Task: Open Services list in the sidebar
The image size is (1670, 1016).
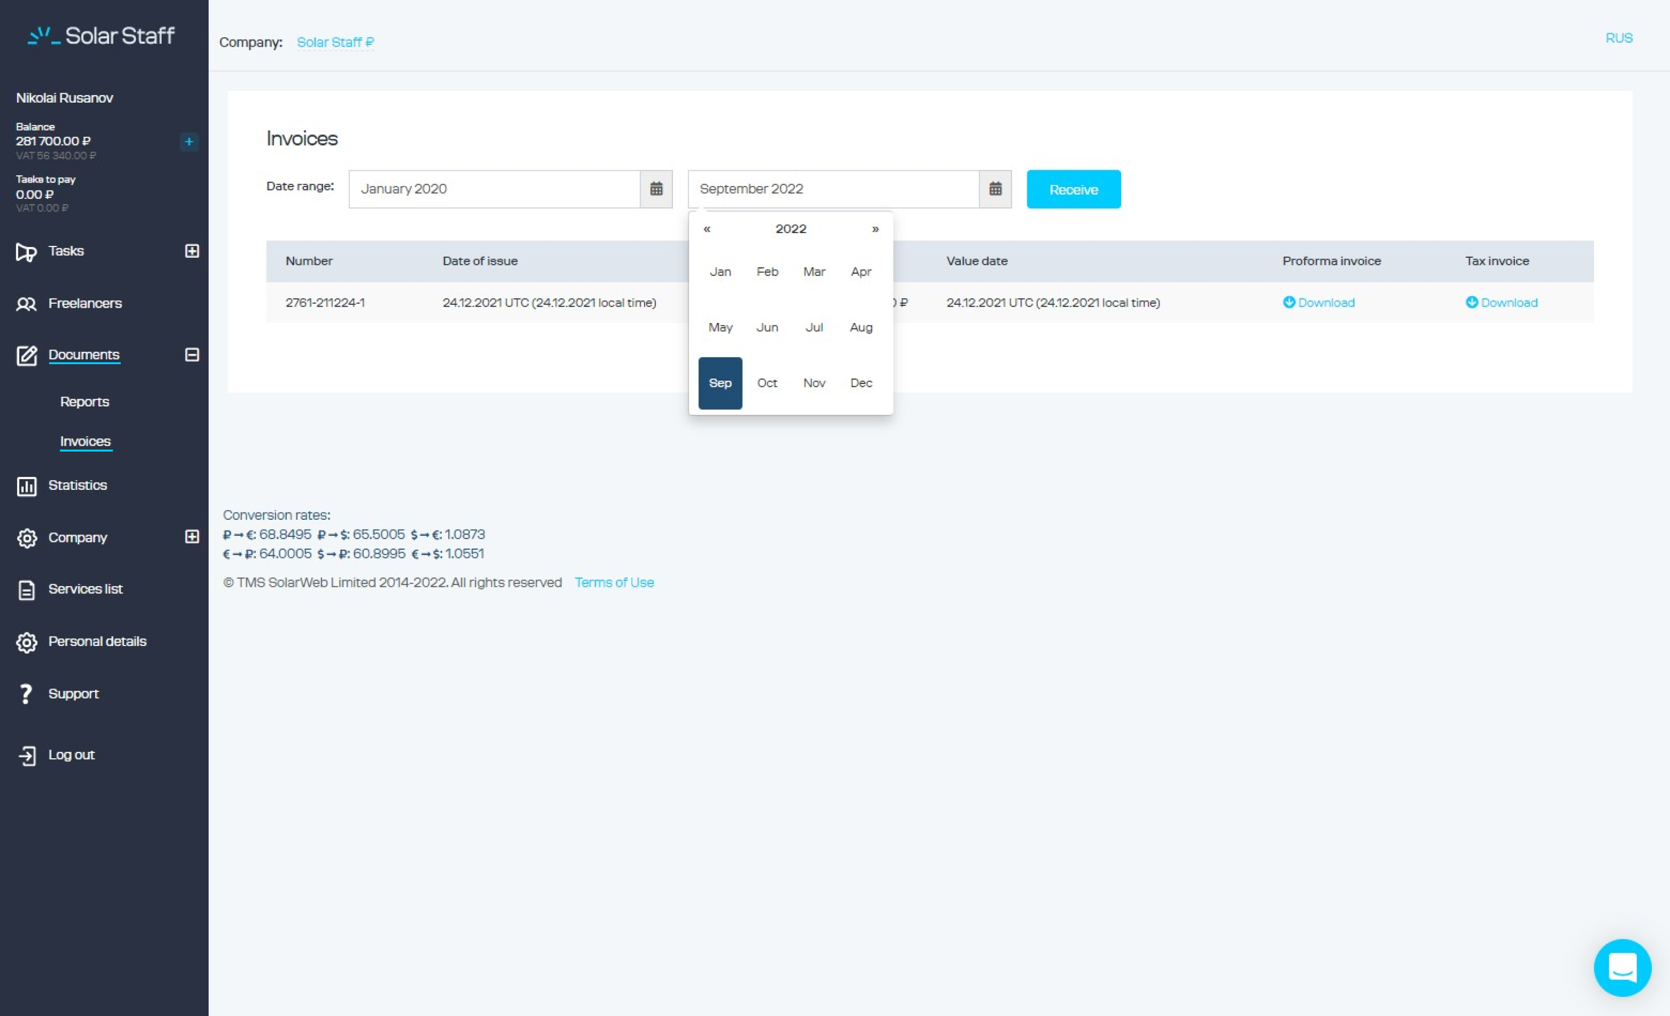Action: pos(85,589)
